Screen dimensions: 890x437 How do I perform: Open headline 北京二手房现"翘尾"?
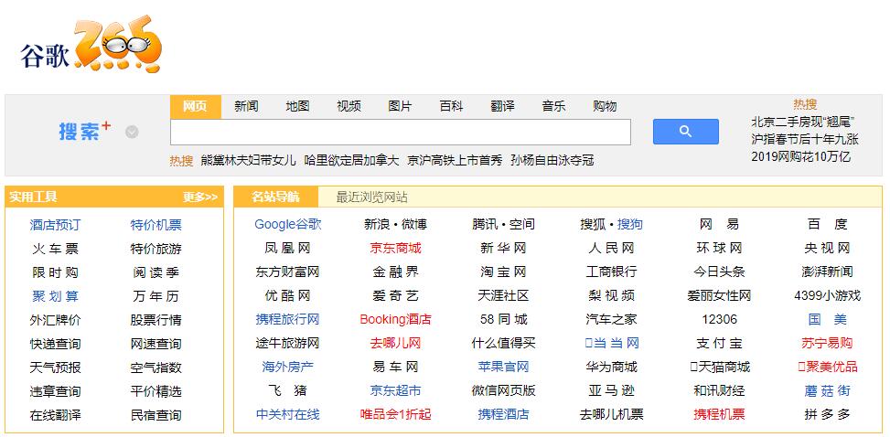coord(804,122)
